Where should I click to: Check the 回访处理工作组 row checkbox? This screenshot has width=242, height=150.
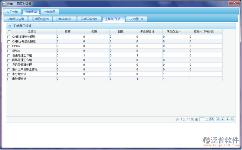click(x=9, y=60)
